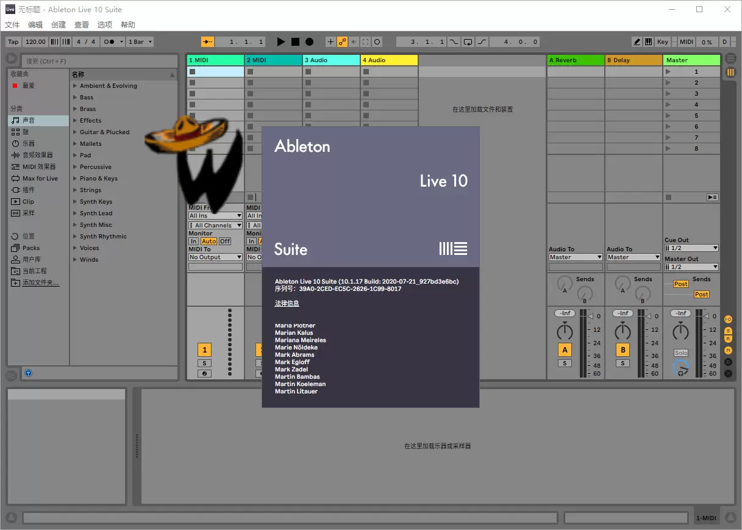Open track 1 All Channels dropdown
This screenshot has height=530, width=742.
pos(215,226)
